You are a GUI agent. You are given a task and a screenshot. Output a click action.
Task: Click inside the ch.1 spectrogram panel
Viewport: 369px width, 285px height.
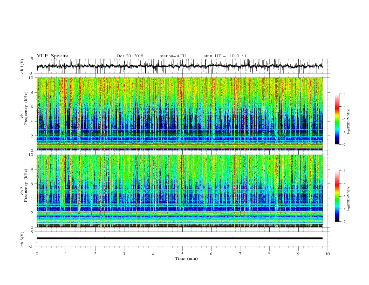pos(179,114)
